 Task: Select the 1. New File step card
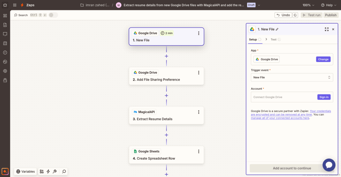pyautogui.click(x=167, y=36)
